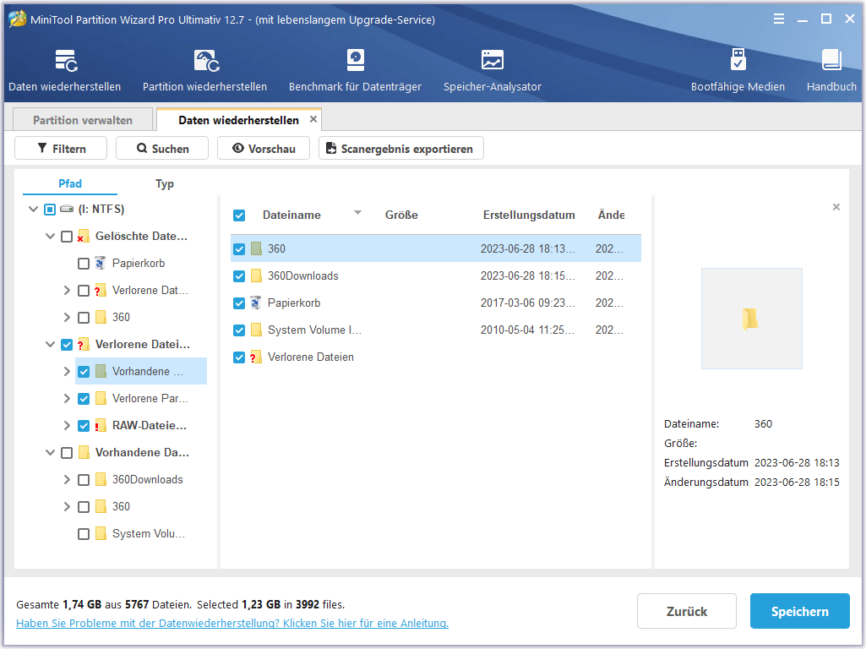Click 360Downloads folder icon in file list
Screen dimensions: 866x649
coord(256,275)
